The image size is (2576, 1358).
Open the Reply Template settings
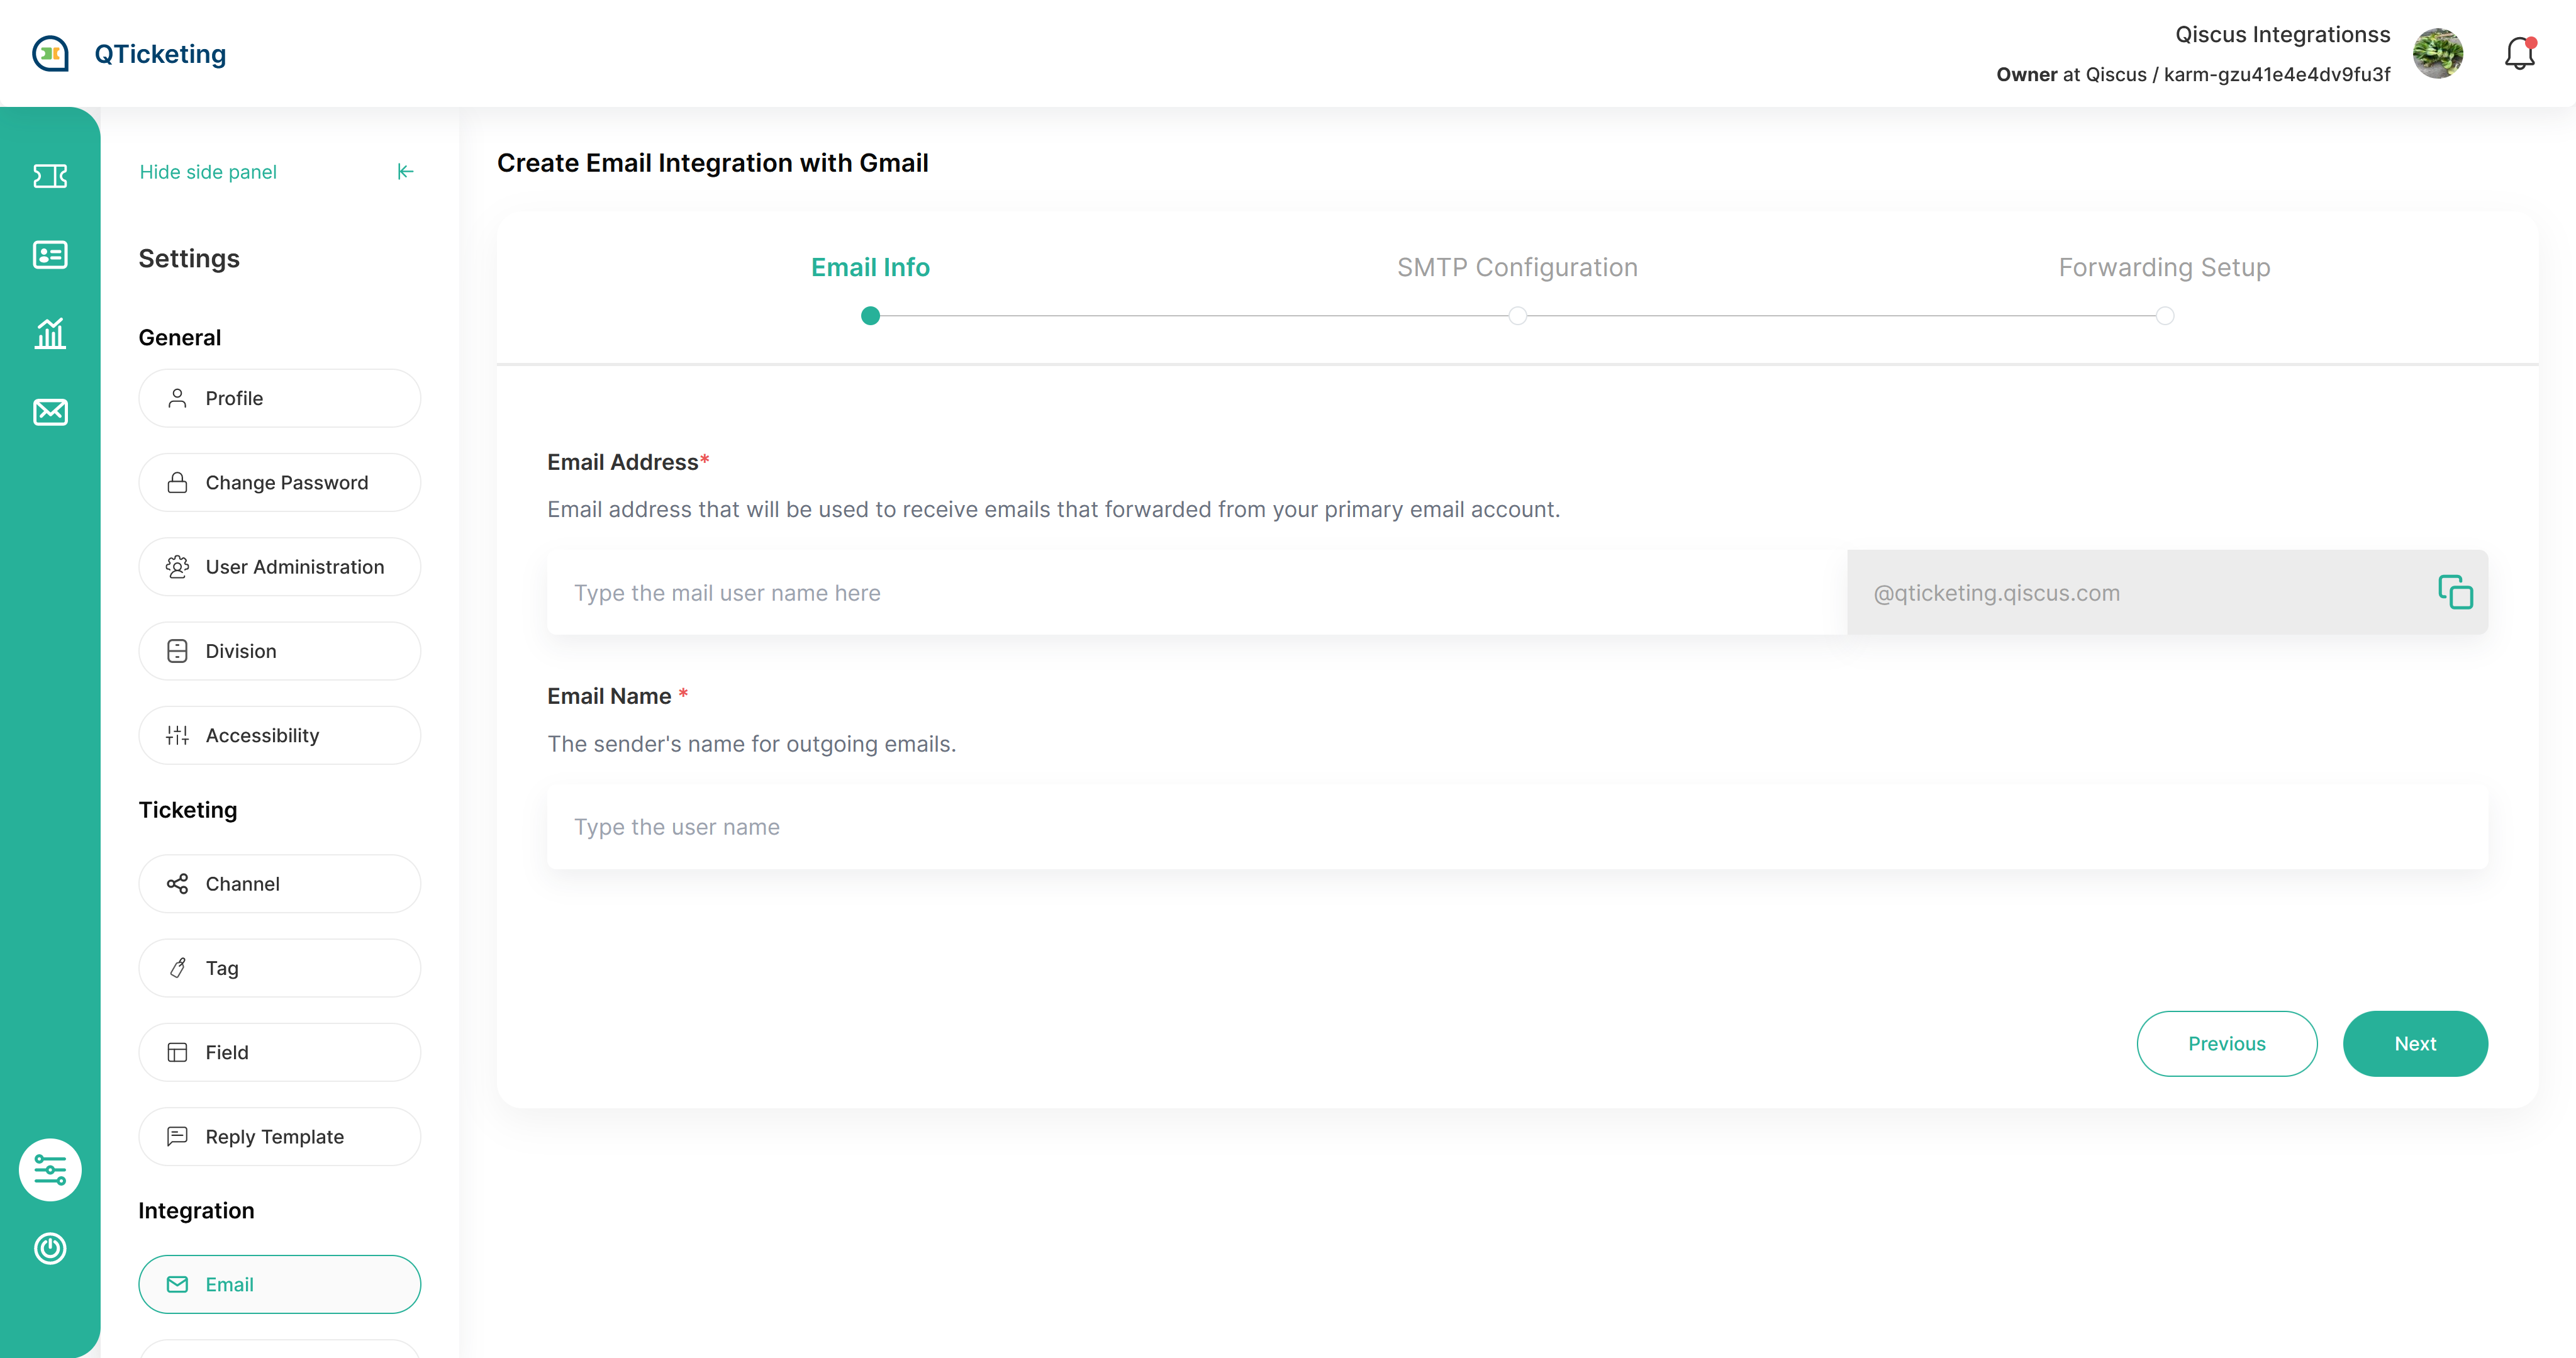(279, 1136)
